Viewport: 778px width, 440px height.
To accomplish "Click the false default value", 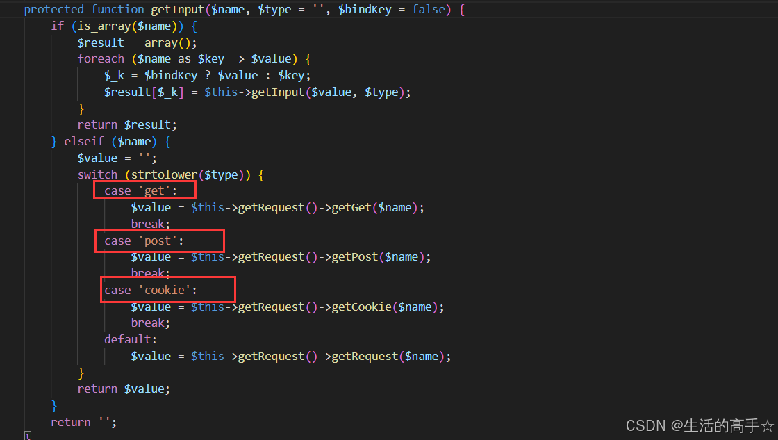I will pos(429,9).
